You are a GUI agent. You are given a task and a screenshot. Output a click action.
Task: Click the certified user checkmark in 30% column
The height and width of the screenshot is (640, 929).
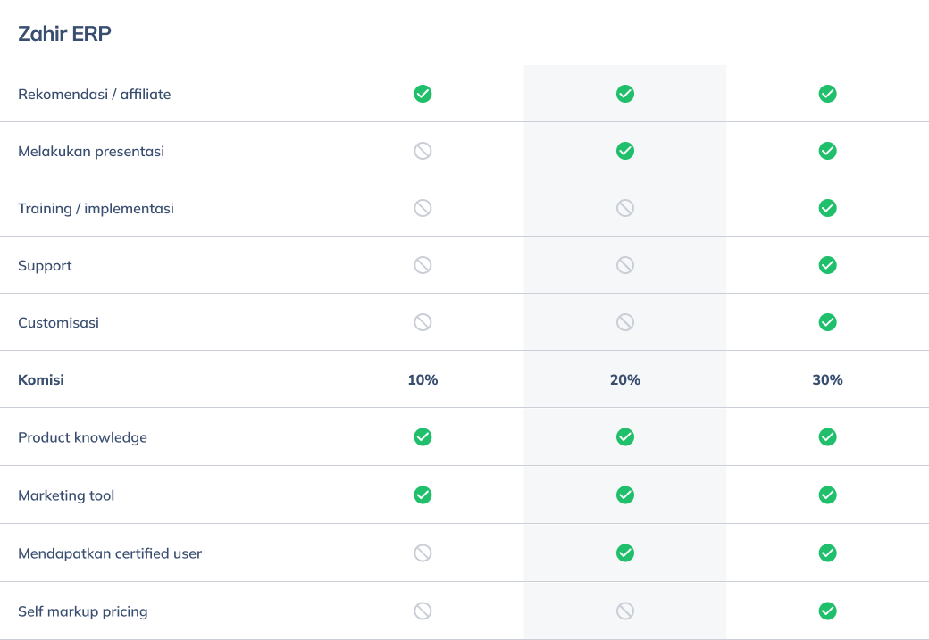(828, 553)
